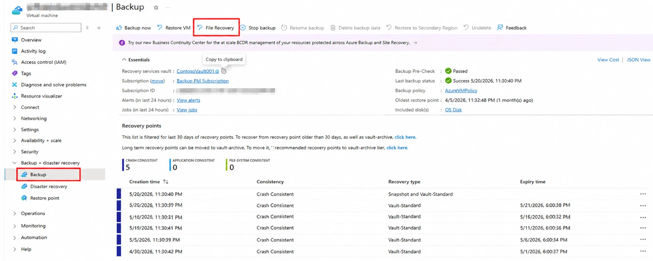This screenshot has width=653, height=261.
Task: Click Restore VM in the toolbar
Action: [x=174, y=28]
